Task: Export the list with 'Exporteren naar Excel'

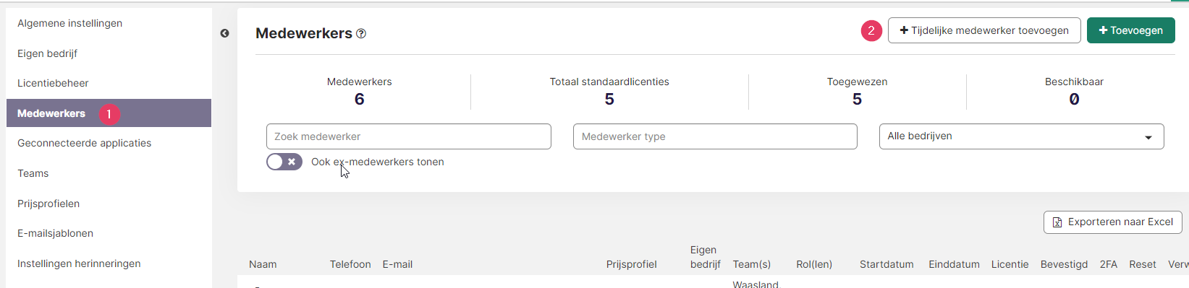Action: pyautogui.click(x=1113, y=222)
